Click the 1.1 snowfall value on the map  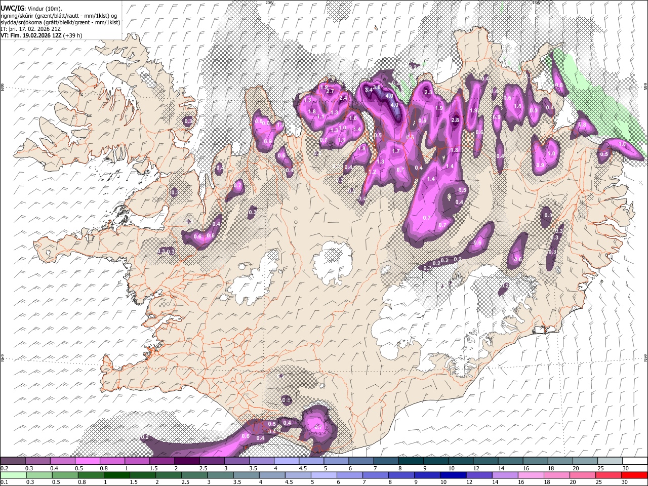[x=320, y=116]
